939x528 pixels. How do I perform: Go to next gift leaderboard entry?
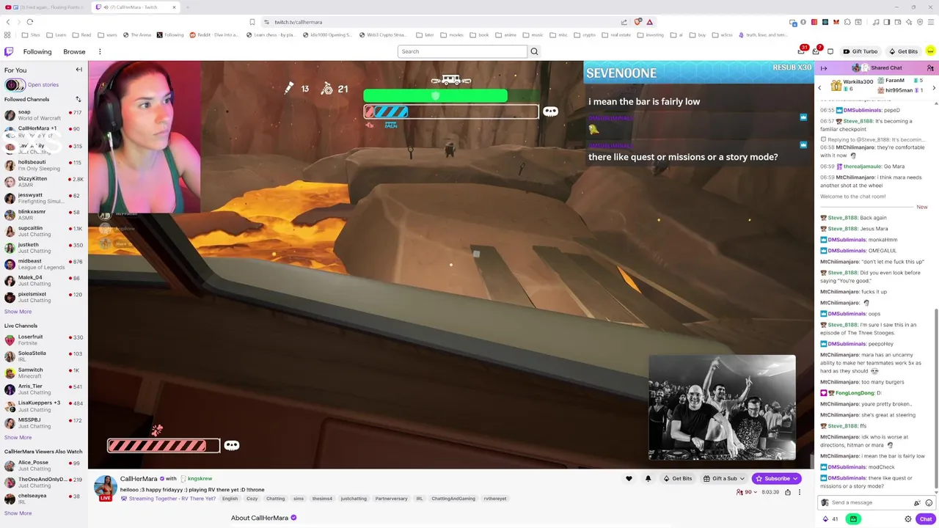click(x=933, y=88)
